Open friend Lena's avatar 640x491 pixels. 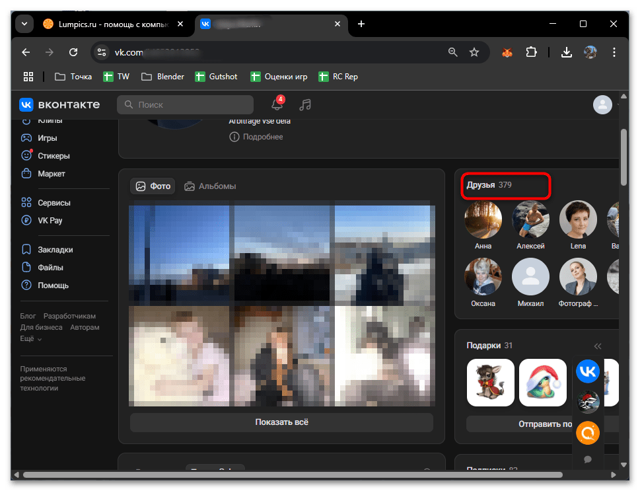tap(577, 219)
